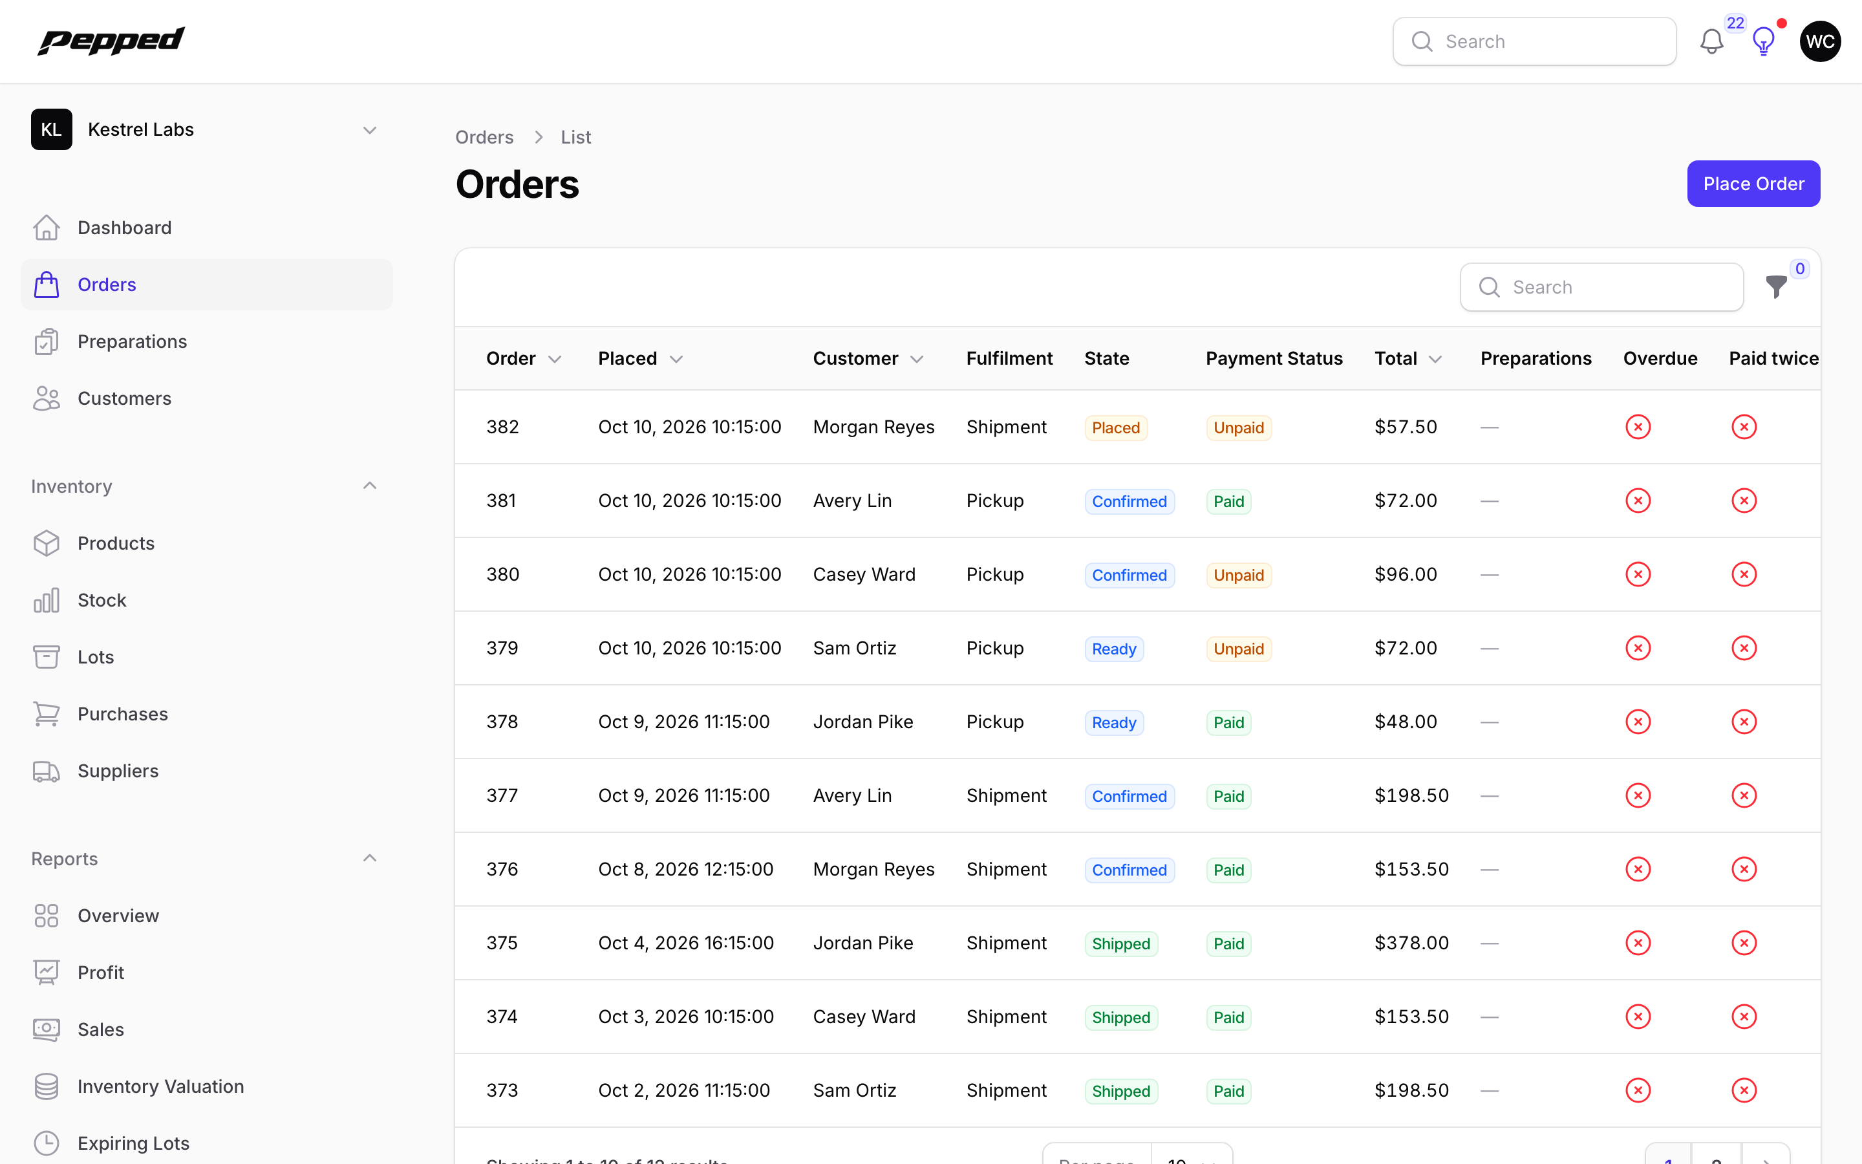
Task: Click the paid twice X icon for order 375
Action: (1744, 943)
